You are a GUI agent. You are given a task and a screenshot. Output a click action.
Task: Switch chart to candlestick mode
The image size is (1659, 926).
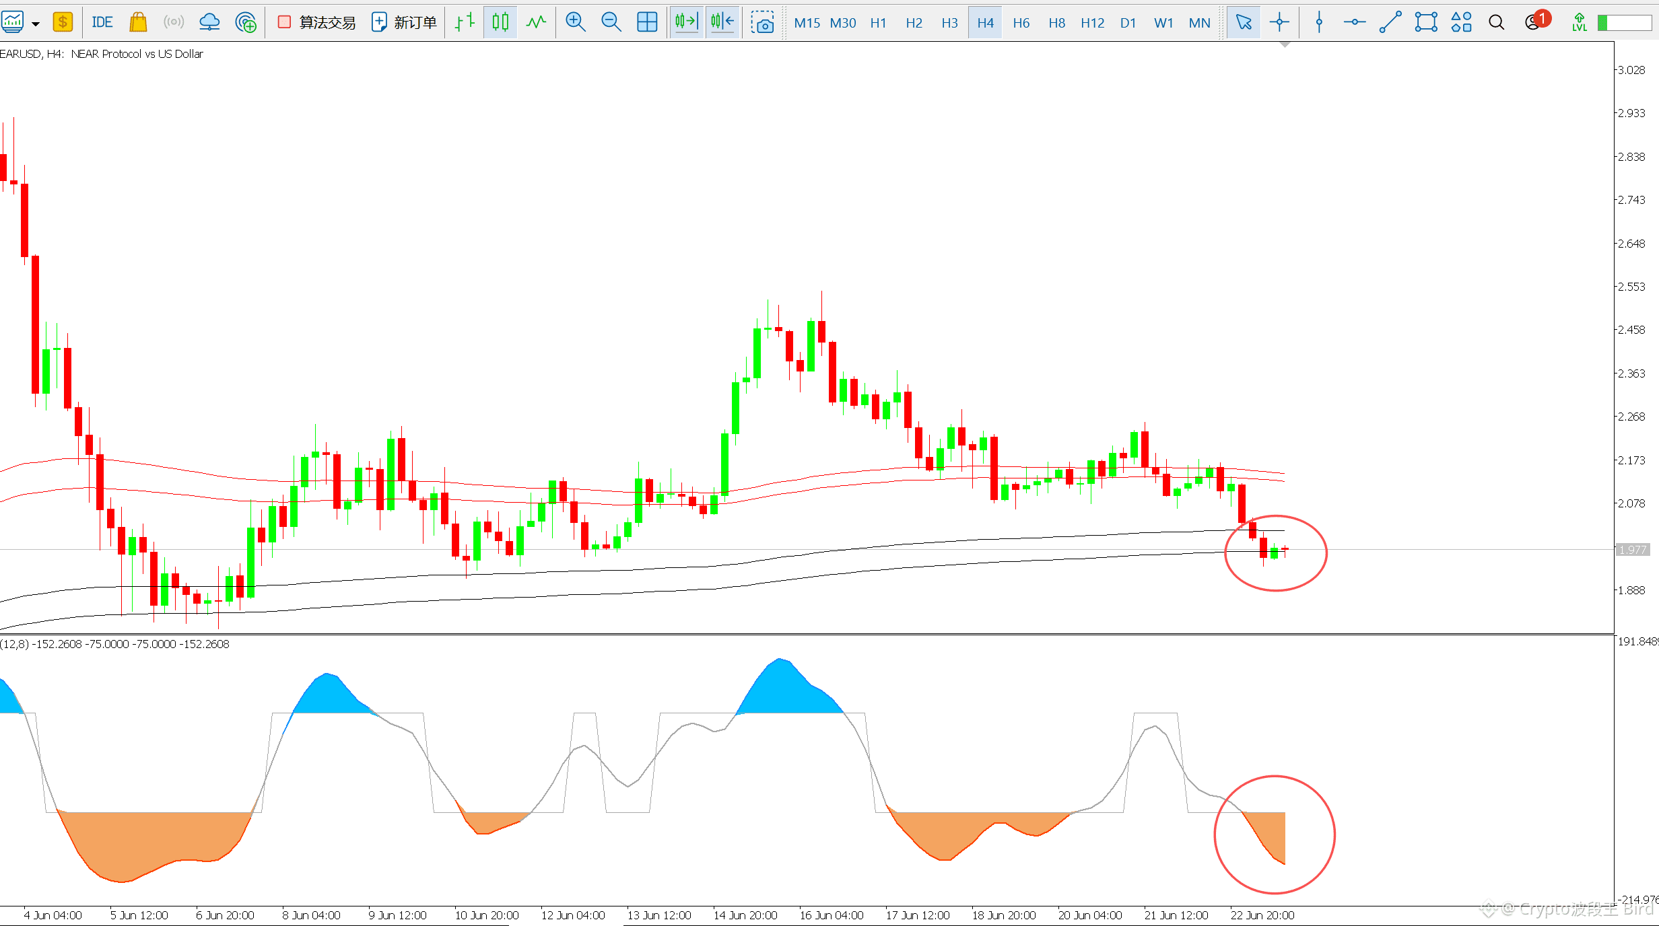pos(500,22)
